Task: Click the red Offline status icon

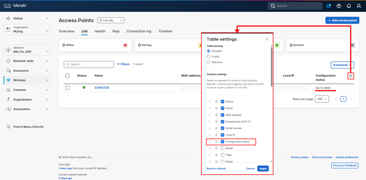Action: (125, 45)
